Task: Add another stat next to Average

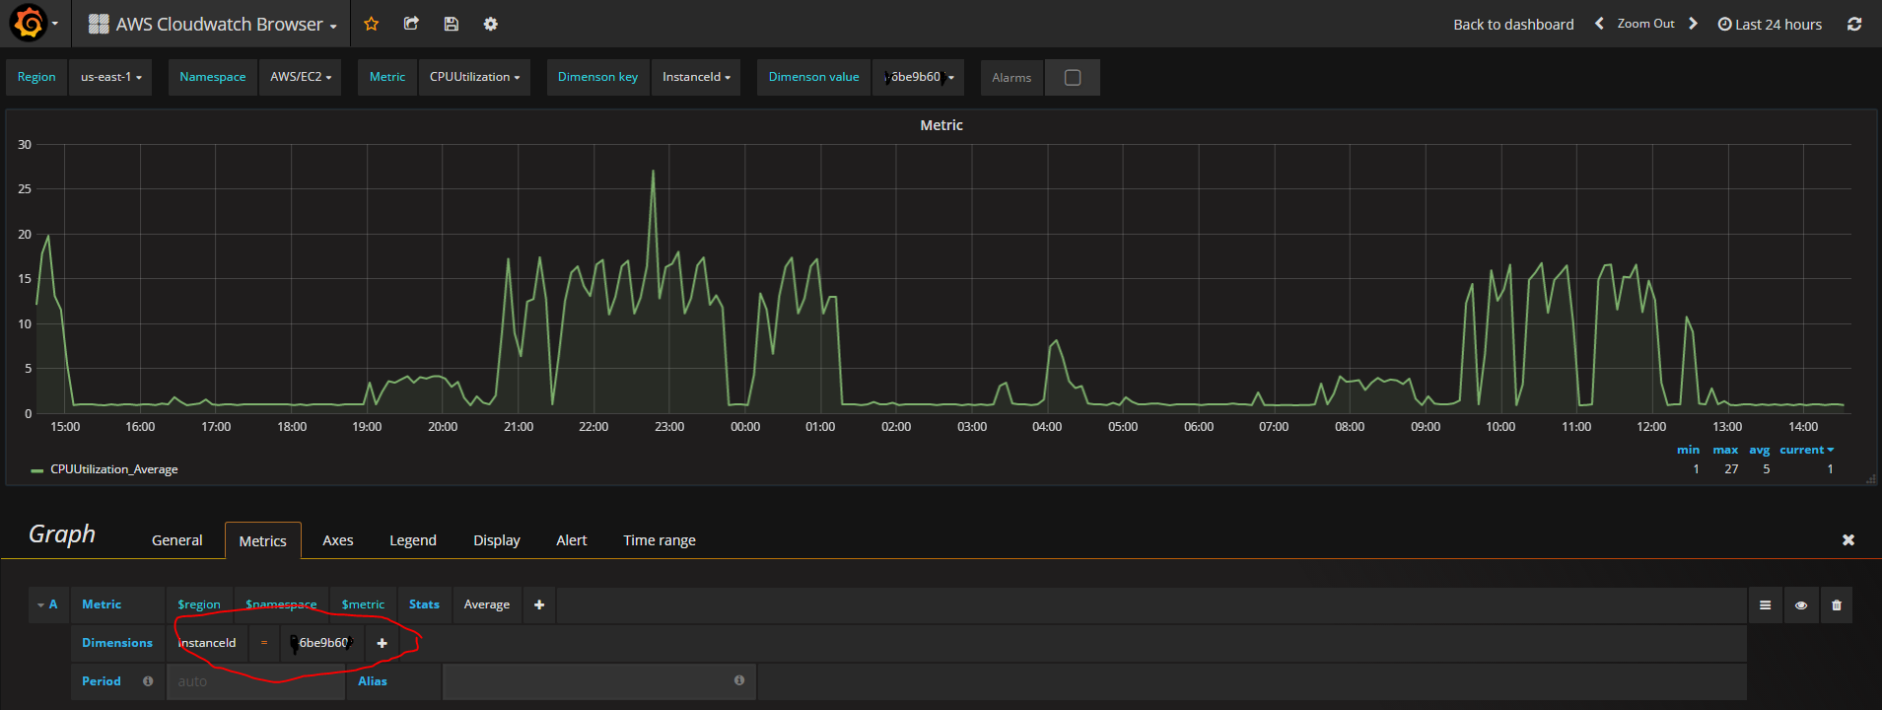Action: (539, 604)
